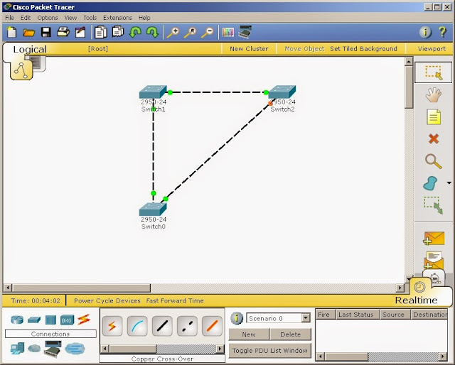Open the Tools menu
The image size is (455, 365).
pos(90,18)
